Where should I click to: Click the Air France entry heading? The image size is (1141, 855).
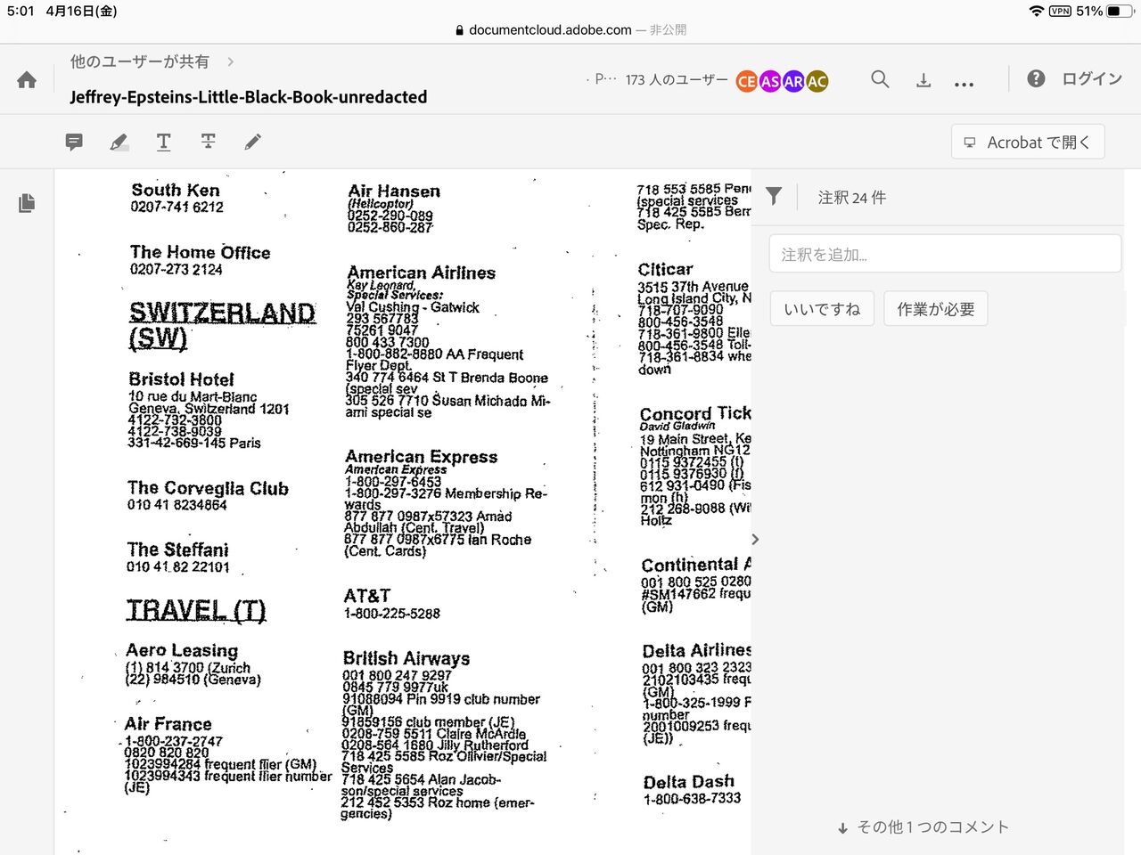tap(168, 724)
